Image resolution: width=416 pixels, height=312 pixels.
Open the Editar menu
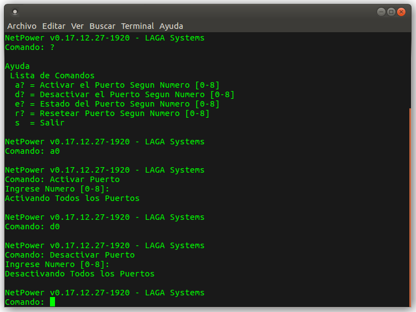tap(53, 26)
